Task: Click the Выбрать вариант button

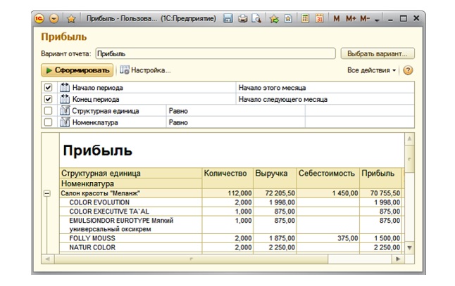Action: (x=378, y=53)
